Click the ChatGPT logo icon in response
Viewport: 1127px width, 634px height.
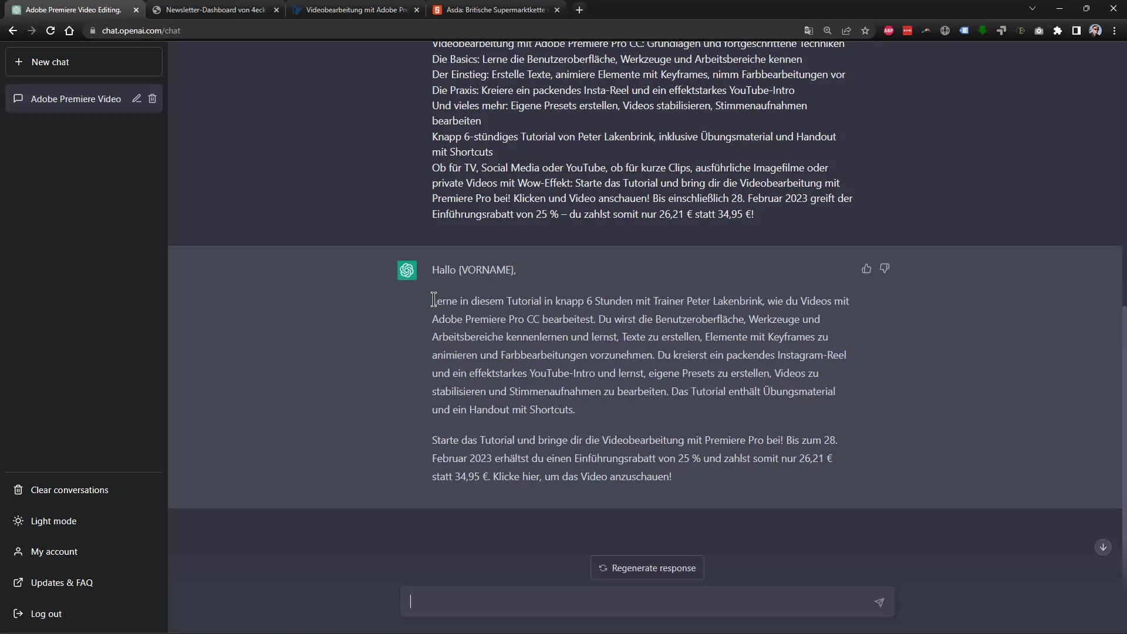coord(407,269)
